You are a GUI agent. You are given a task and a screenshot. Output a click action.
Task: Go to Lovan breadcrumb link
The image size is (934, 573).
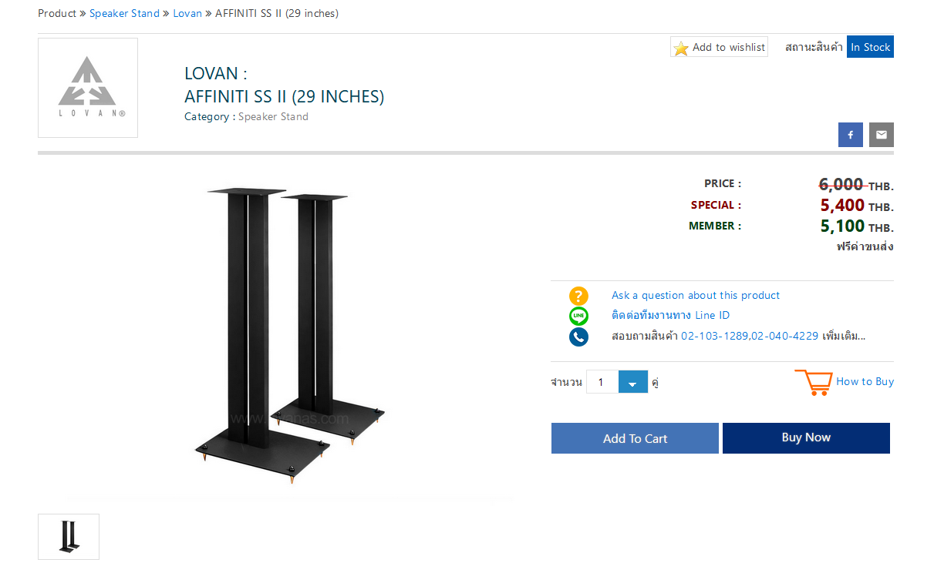coord(187,13)
